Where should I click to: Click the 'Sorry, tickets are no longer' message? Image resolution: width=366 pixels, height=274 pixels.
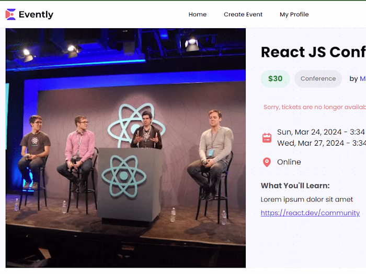315,107
